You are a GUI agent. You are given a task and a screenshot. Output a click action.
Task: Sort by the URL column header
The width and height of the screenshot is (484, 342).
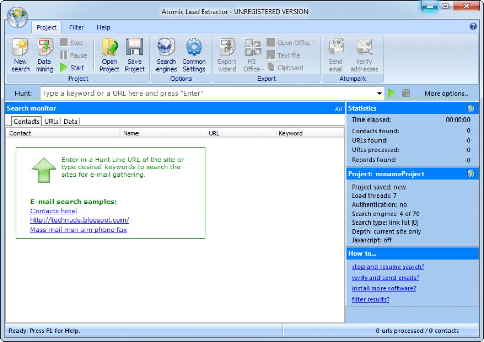pyautogui.click(x=240, y=133)
